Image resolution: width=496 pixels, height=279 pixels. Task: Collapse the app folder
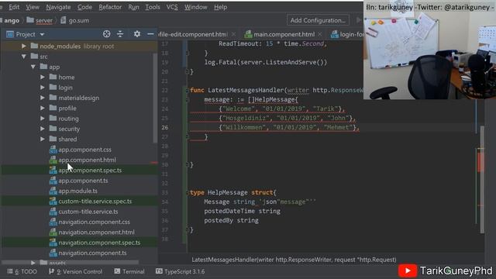tap(33, 67)
